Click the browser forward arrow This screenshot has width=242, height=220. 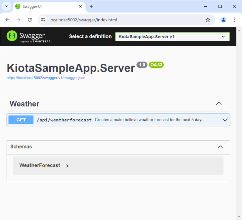point(18,20)
